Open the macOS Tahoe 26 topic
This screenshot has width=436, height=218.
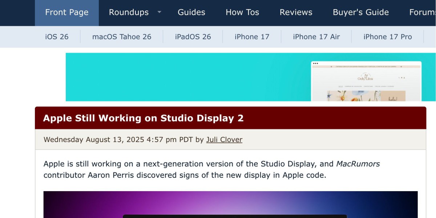122,37
